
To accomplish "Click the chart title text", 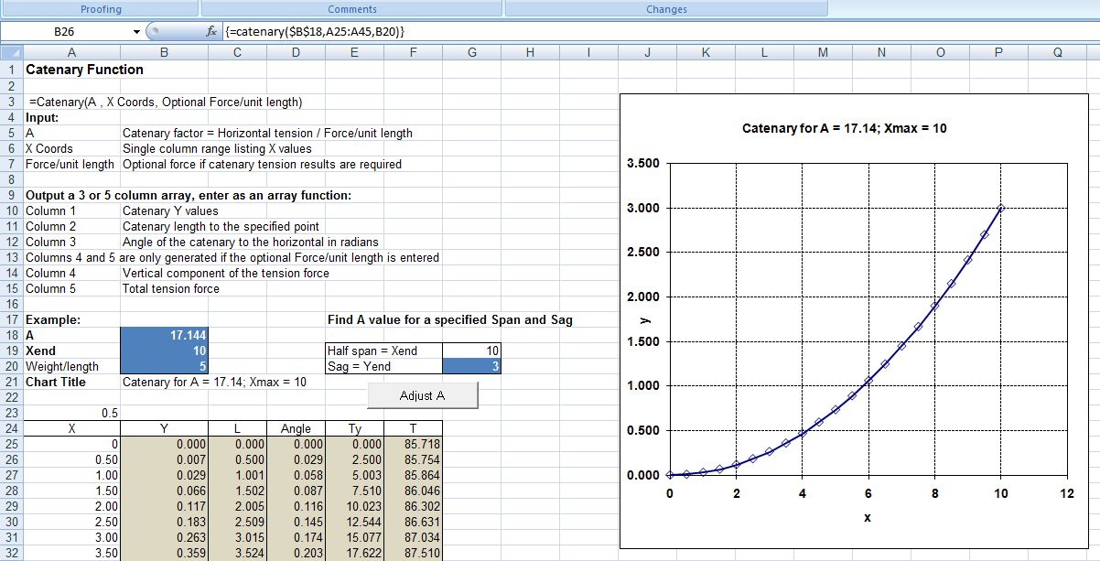I will (844, 128).
